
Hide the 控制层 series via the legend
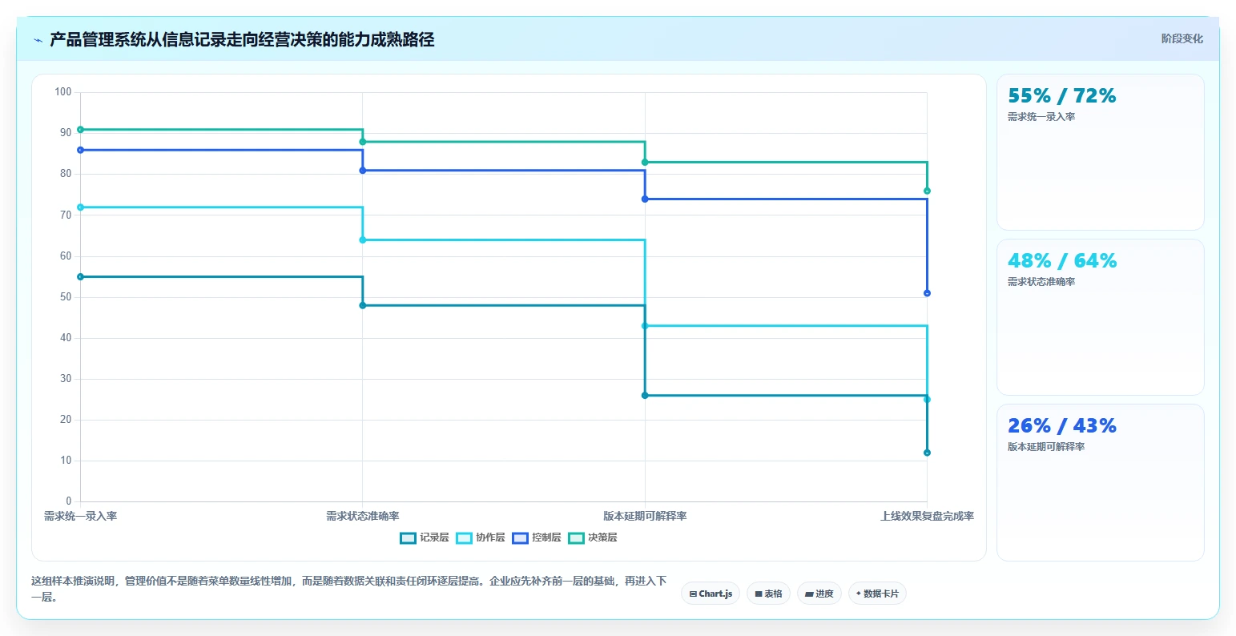pyautogui.click(x=537, y=537)
